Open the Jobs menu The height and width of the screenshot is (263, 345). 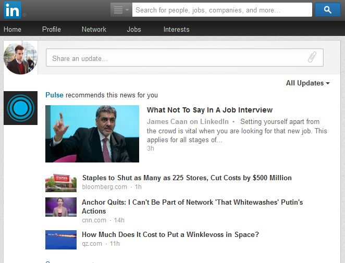[134, 29]
